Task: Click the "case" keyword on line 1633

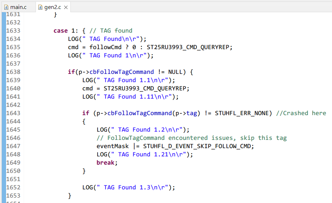Action: click(x=61, y=31)
